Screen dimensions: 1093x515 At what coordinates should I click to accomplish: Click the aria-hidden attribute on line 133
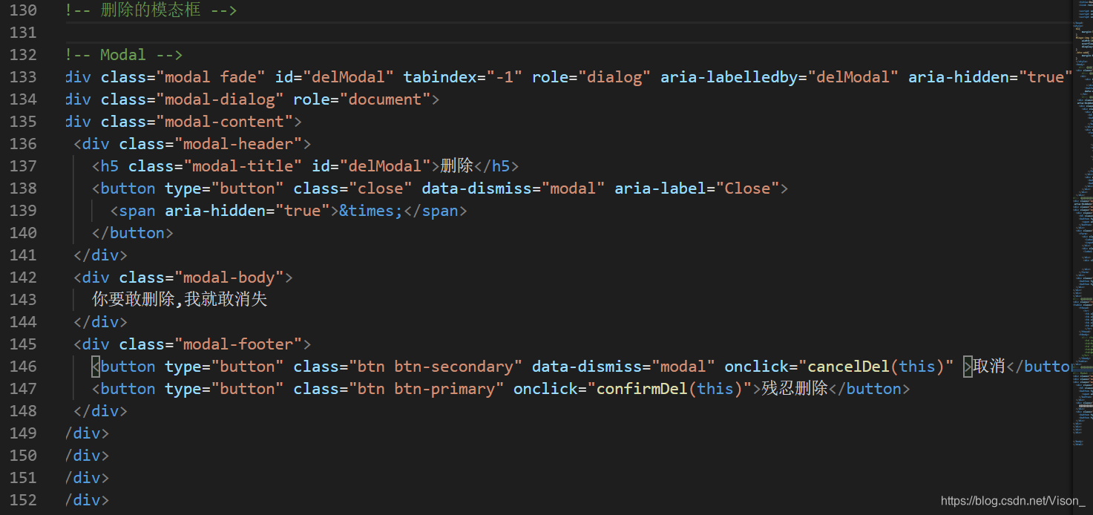(x=959, y=77)
